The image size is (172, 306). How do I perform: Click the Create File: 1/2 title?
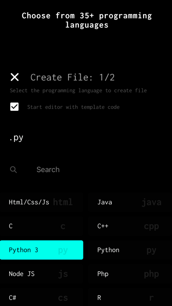coord(72,77)
